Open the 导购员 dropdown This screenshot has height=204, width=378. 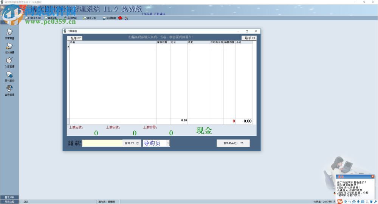[x=168, y=143]
